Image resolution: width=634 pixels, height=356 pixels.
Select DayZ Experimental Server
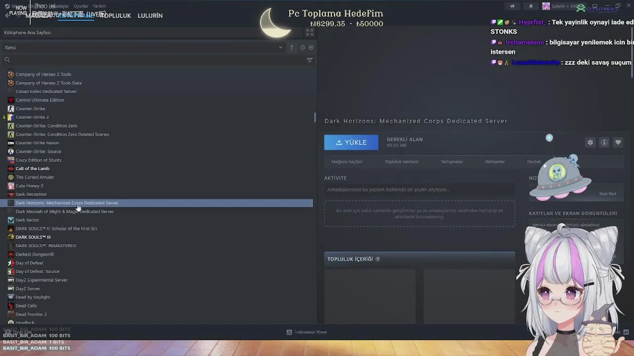click(x=42, y=280)
